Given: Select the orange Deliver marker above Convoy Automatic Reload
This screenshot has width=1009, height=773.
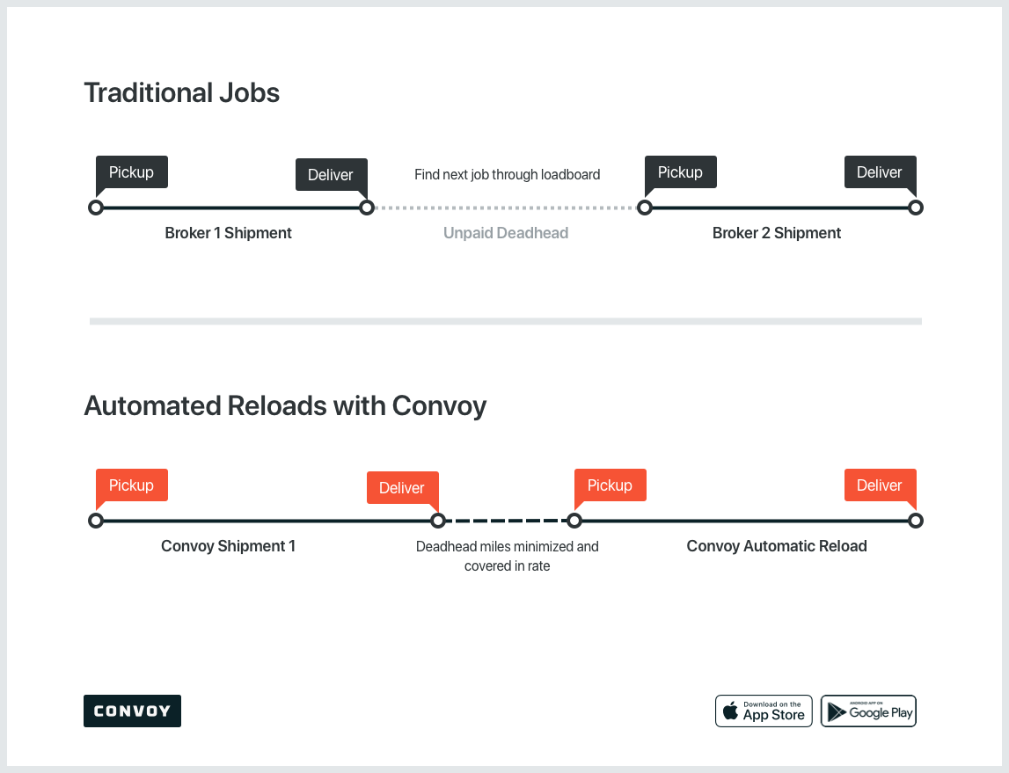Looking at the screenshot, I should click(x=880, y=485).
